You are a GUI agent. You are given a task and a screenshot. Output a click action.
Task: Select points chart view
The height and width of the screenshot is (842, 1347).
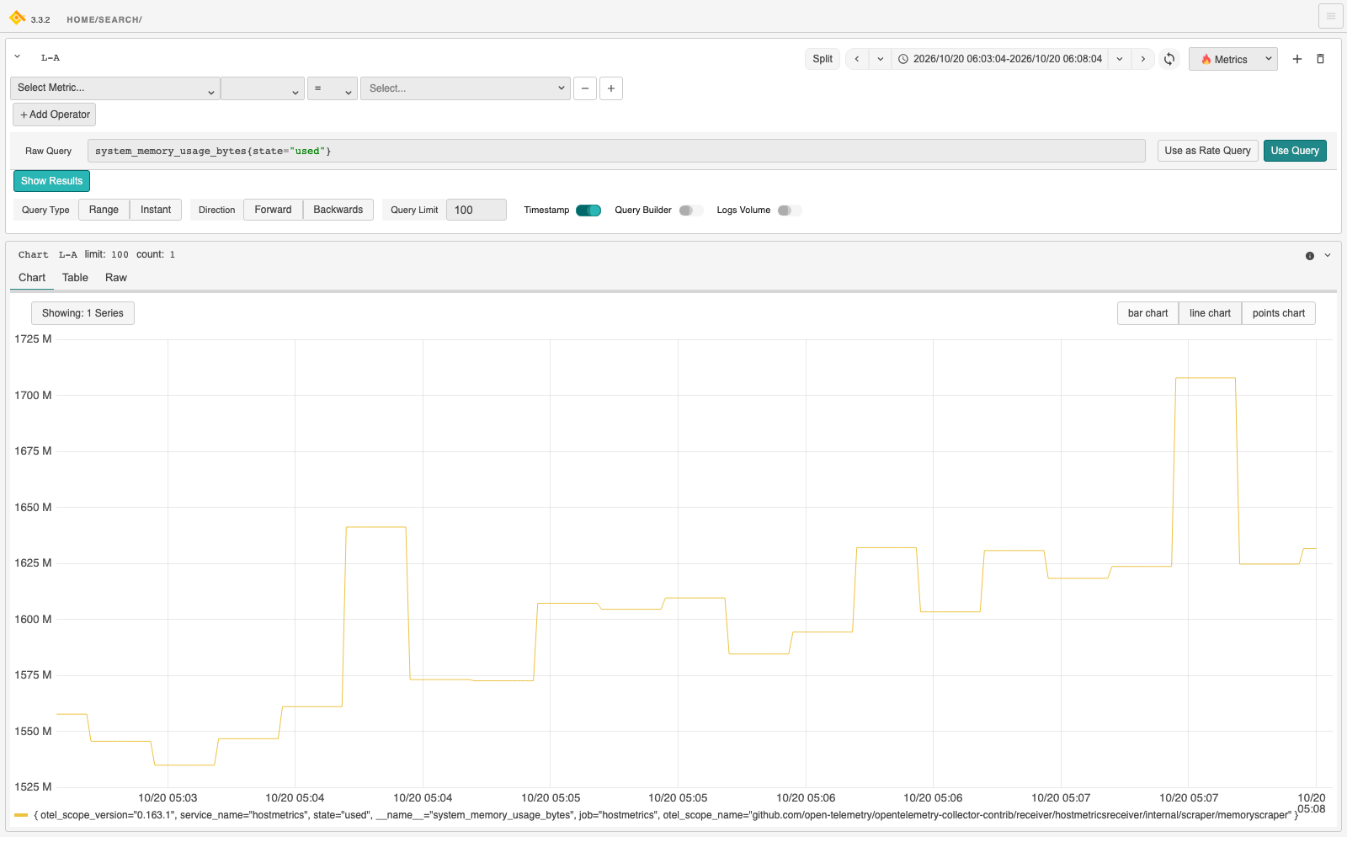pos(1279,313)
